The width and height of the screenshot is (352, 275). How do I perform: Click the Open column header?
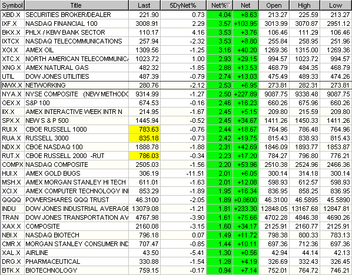274,5
